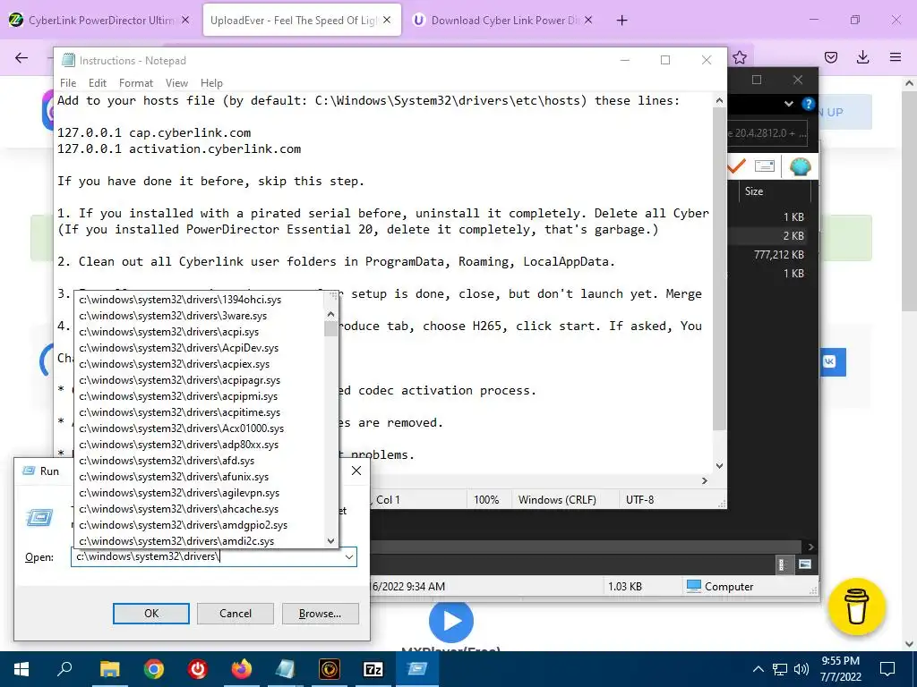Viewport: 917px width, 687px height.
Task: Open File Explorer from taskbar
Action: pyautogui.click(x=109, y=669)
